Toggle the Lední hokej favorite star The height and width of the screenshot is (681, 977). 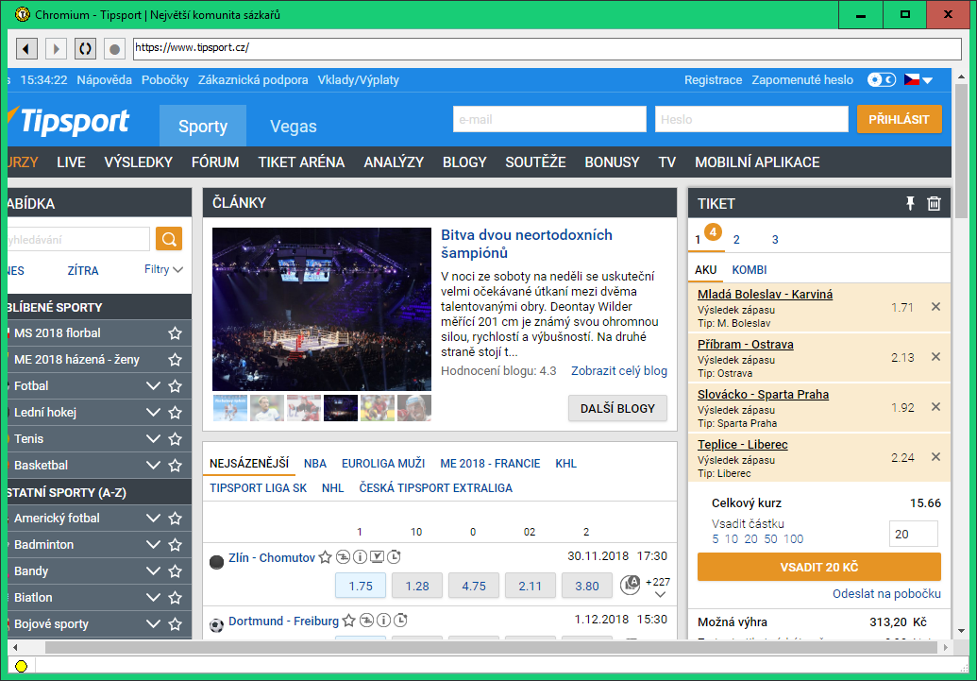(175, 413)
